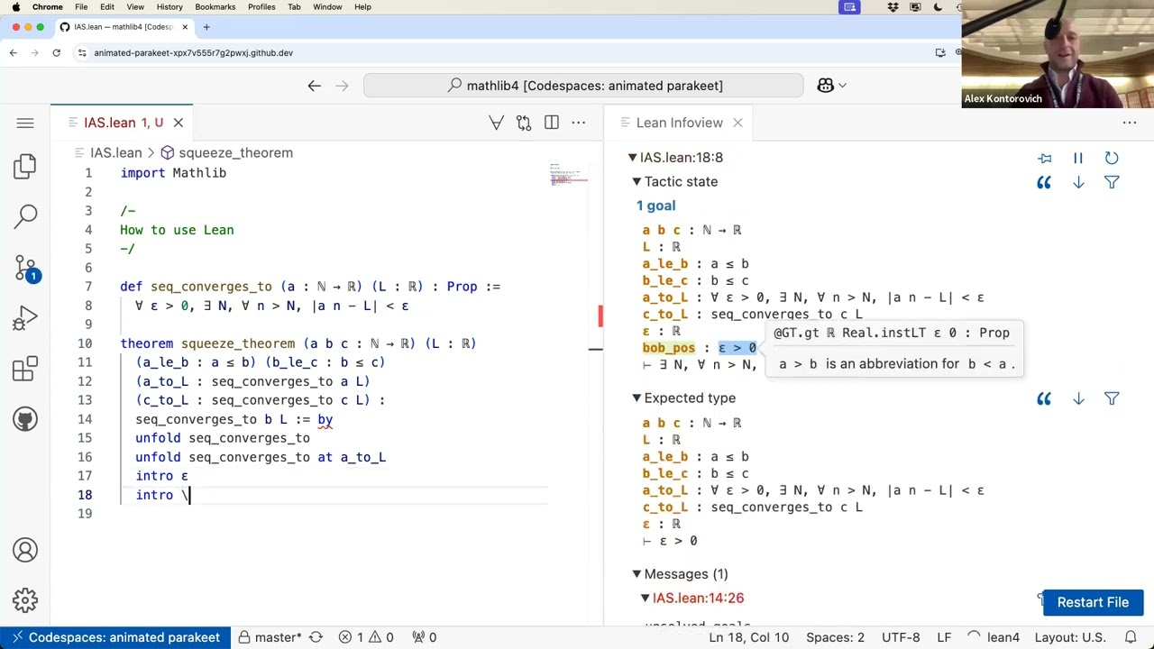This screenshot has height=649, width=1154.
Task: Refresh the Infoview
Action: tap(1112, 158)
